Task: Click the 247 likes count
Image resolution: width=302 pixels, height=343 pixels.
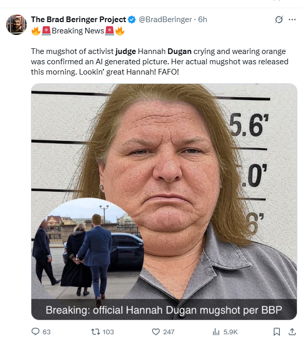Action: coord(169,332)
